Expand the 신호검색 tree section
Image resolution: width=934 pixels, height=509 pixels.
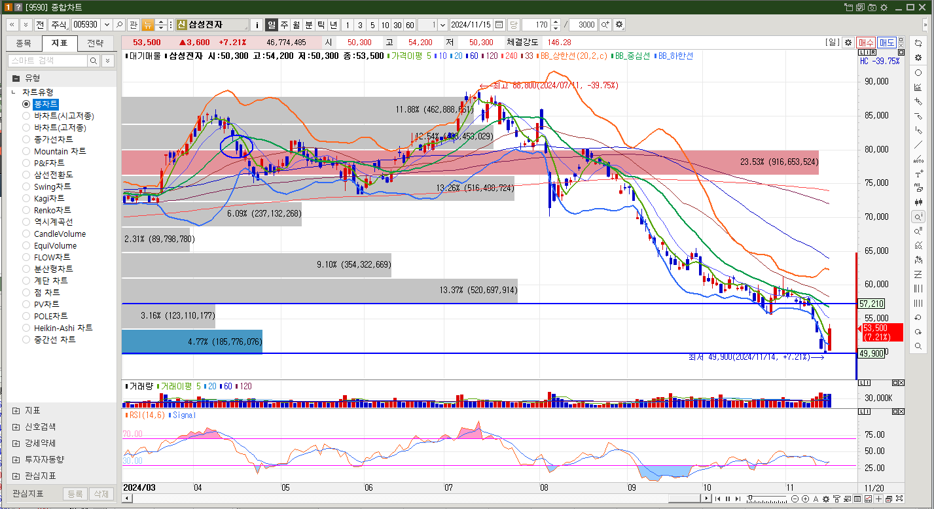point(16,427)
